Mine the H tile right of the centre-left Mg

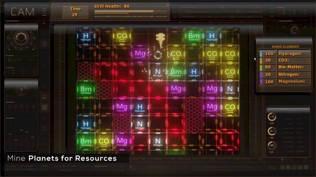(x=140, y=107)
